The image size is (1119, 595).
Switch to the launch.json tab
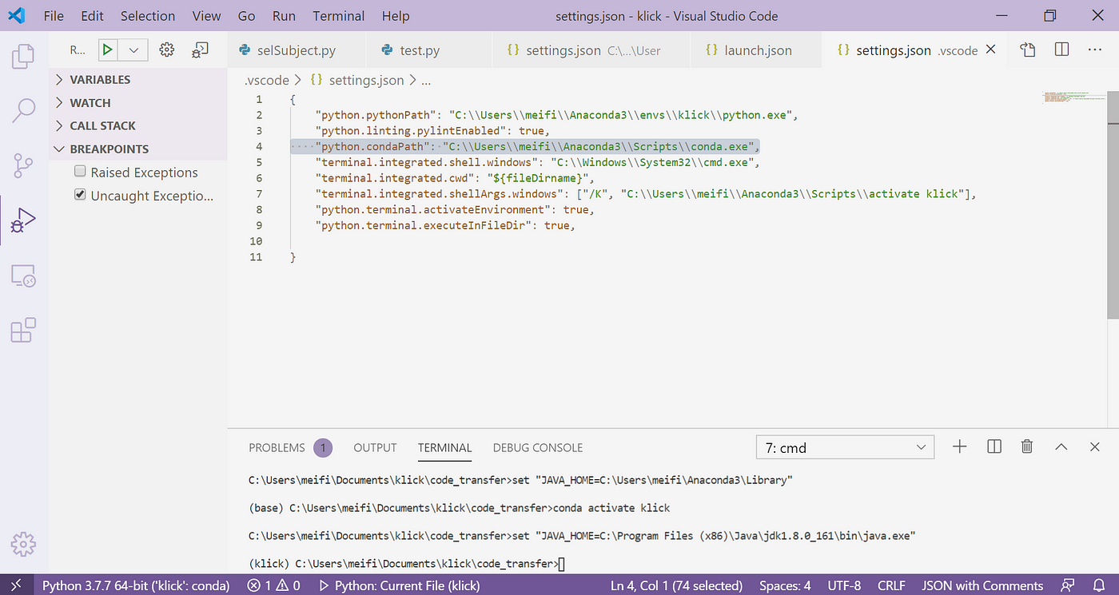[x=758, y=50]
